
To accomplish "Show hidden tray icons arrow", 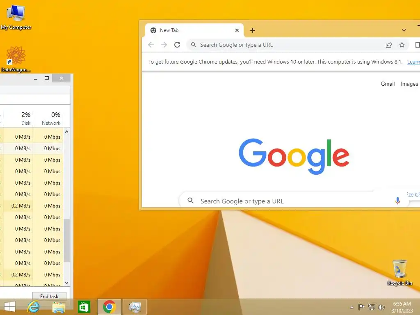I will (x=352, y=307).
